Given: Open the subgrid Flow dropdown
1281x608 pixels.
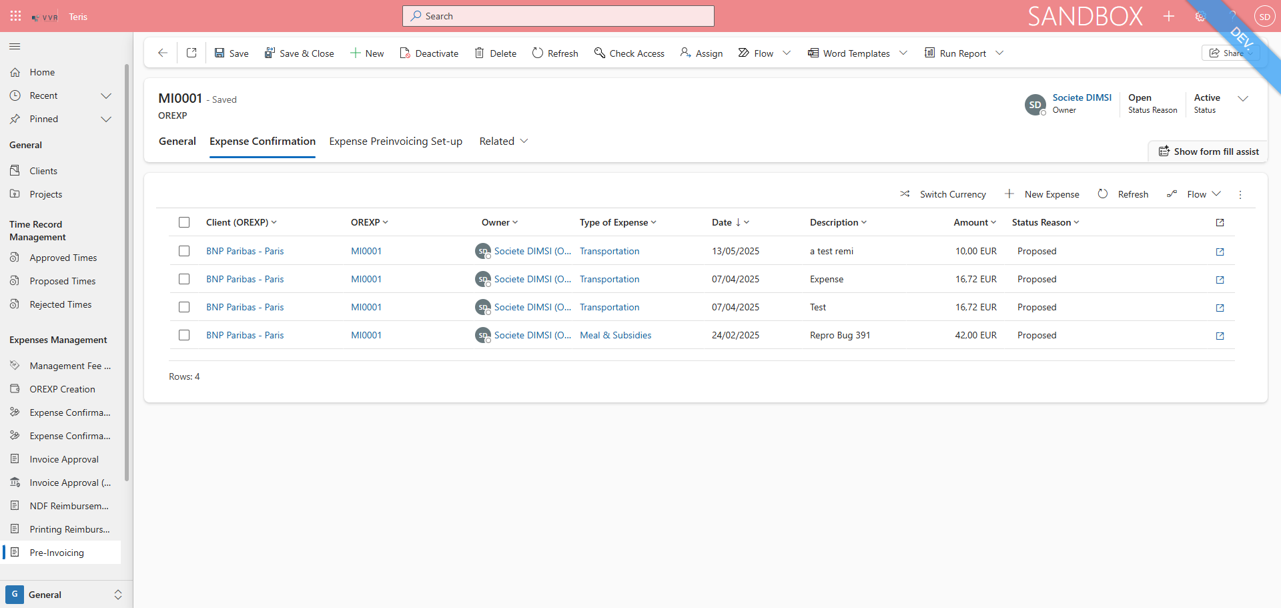Looking at the screenshot, I should tap(1194, 194).
